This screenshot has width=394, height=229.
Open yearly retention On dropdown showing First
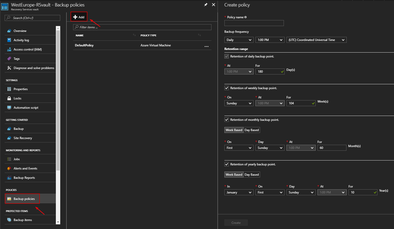pos(270,192)
